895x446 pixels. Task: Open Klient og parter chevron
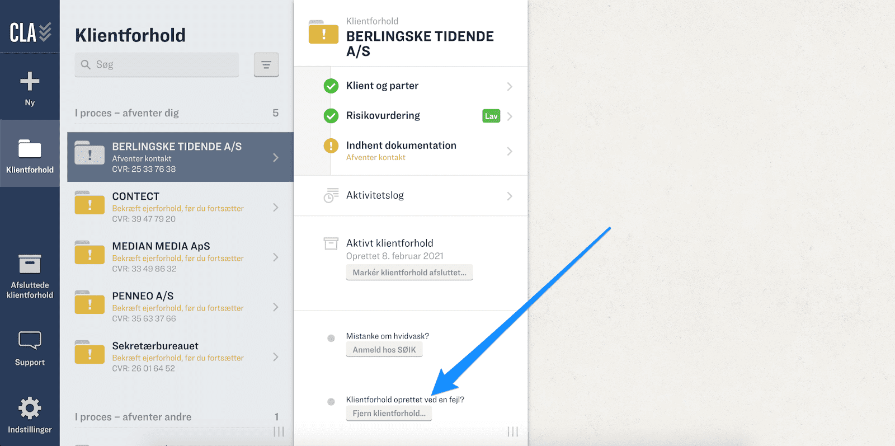(x=510, y=86)
